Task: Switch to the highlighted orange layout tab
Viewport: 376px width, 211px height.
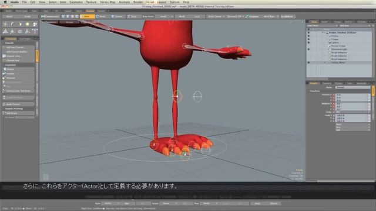Action: [90, 11]
